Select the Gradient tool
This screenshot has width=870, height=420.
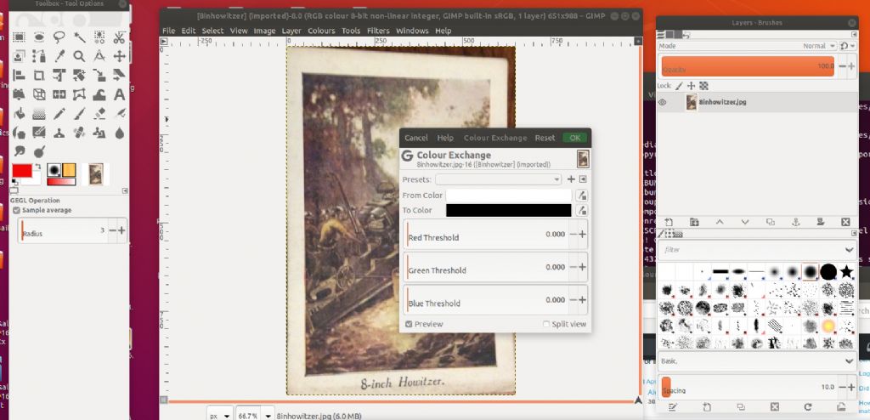pyautogui.click(x=39, y=114)
